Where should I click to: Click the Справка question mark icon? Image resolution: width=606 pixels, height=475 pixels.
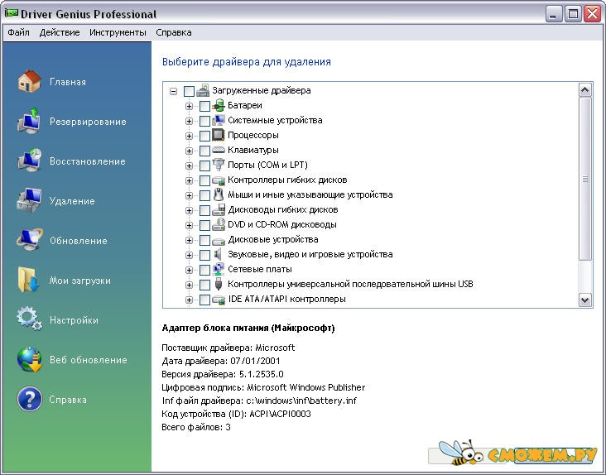pos(29,399)
